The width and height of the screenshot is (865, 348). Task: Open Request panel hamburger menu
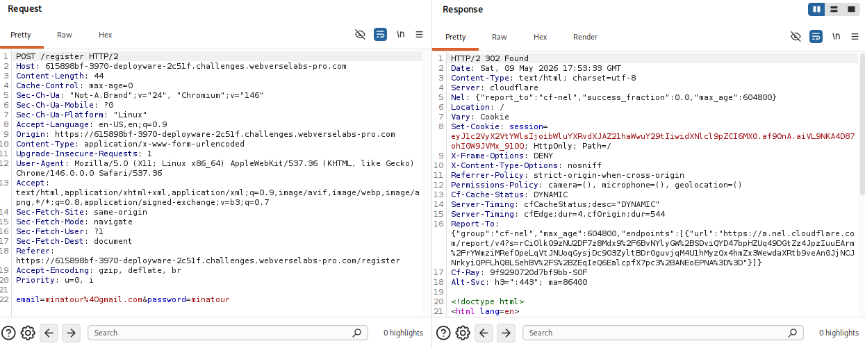click(419, 34)
